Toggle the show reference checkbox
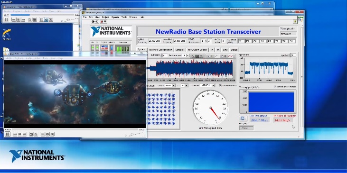This screenshot has width=347, height=173. click(x=220, y=85)
